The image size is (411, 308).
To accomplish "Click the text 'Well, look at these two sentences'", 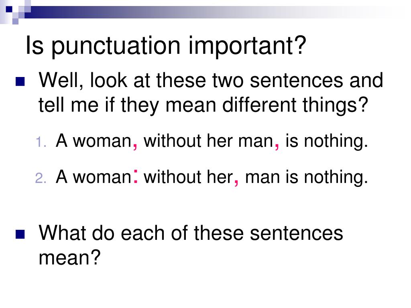I will pyautogui.click(x=191, y=80).
